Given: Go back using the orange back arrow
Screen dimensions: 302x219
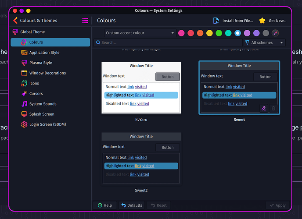Looking at the screenshot, I should pos(15,21).
